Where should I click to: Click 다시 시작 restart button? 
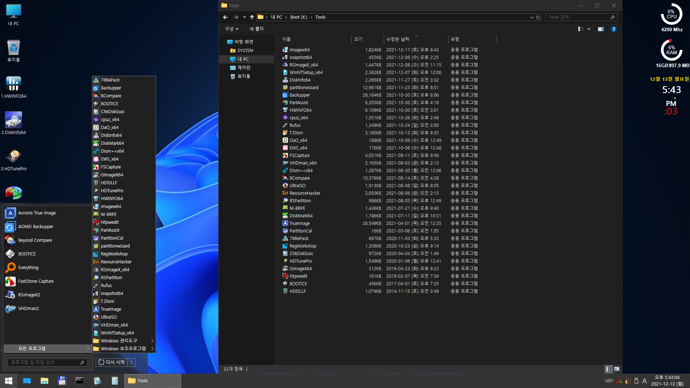coord(112,362)
